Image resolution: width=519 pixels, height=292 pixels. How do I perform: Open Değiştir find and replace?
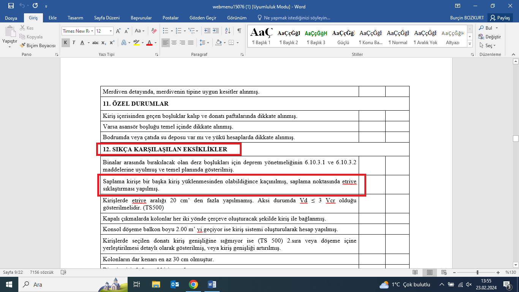pyautogui.click(x=490, y=37)
